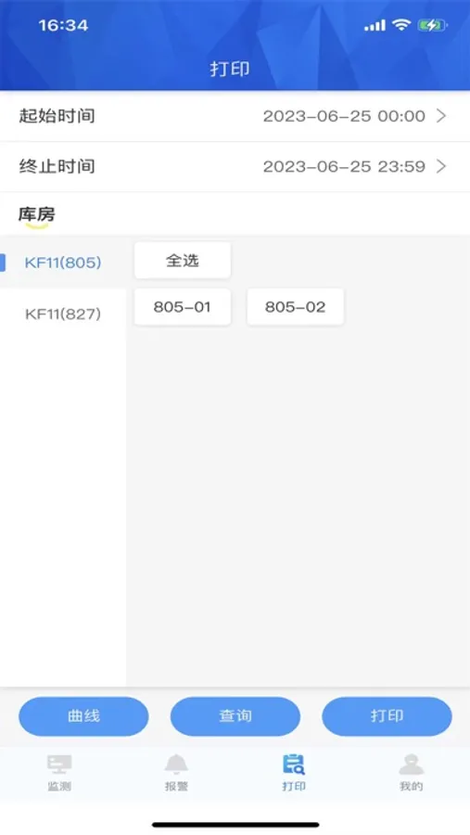Toggle selection of sensor 805-02
Screen dimensions: 470x835
(x=295, y=307)
